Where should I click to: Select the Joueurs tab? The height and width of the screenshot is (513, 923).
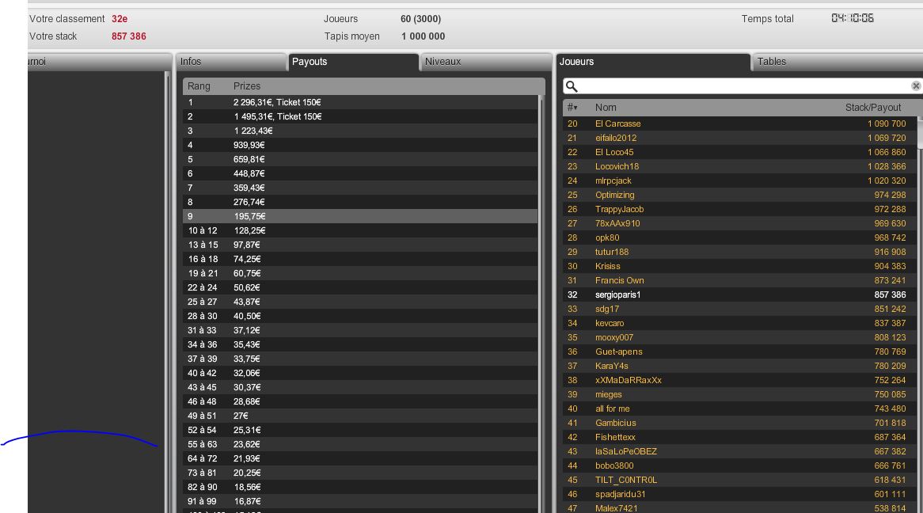pyautogui.click(x=653, y=62)
